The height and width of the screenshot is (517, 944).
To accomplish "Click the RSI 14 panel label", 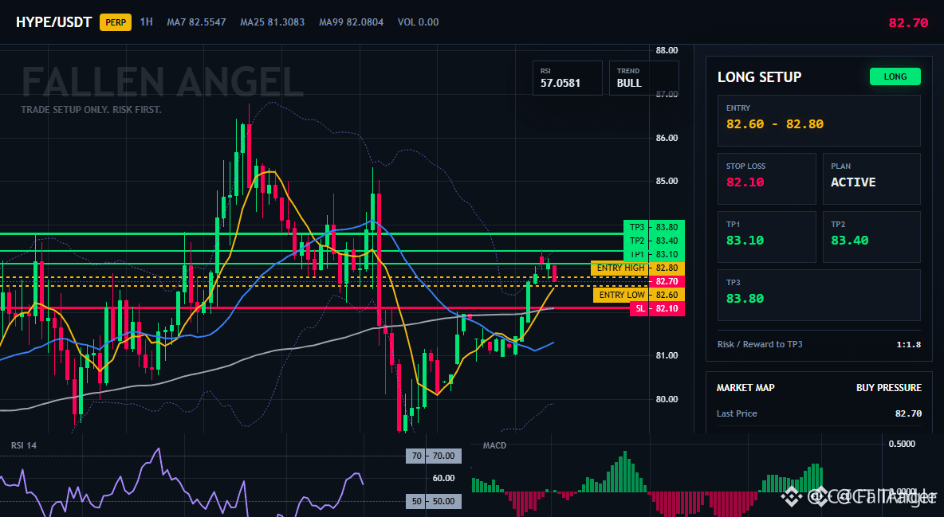I will click(x=23, y=445).
